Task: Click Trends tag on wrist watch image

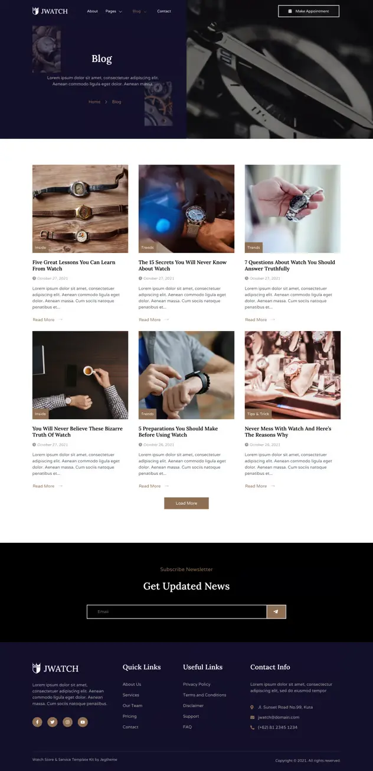Action: [x=148, y=248]
